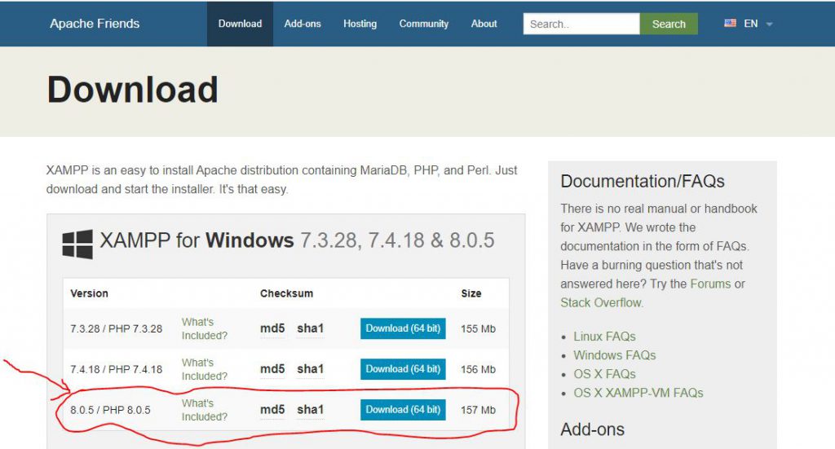Image resolution: width=835 pixels, height=449 pixels.
Task: Open the Add-ons menu item
Action: tap(303, 24)
